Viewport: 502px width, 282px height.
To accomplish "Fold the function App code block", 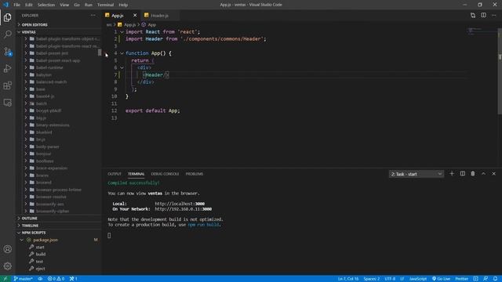I will 122,53.
